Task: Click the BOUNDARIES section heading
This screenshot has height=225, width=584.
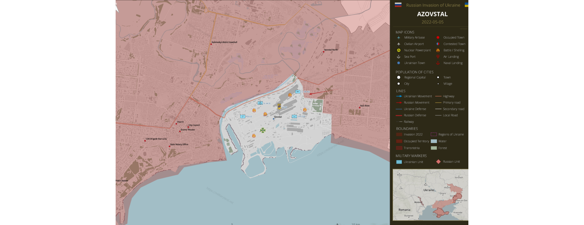Action: coord(407,128)
